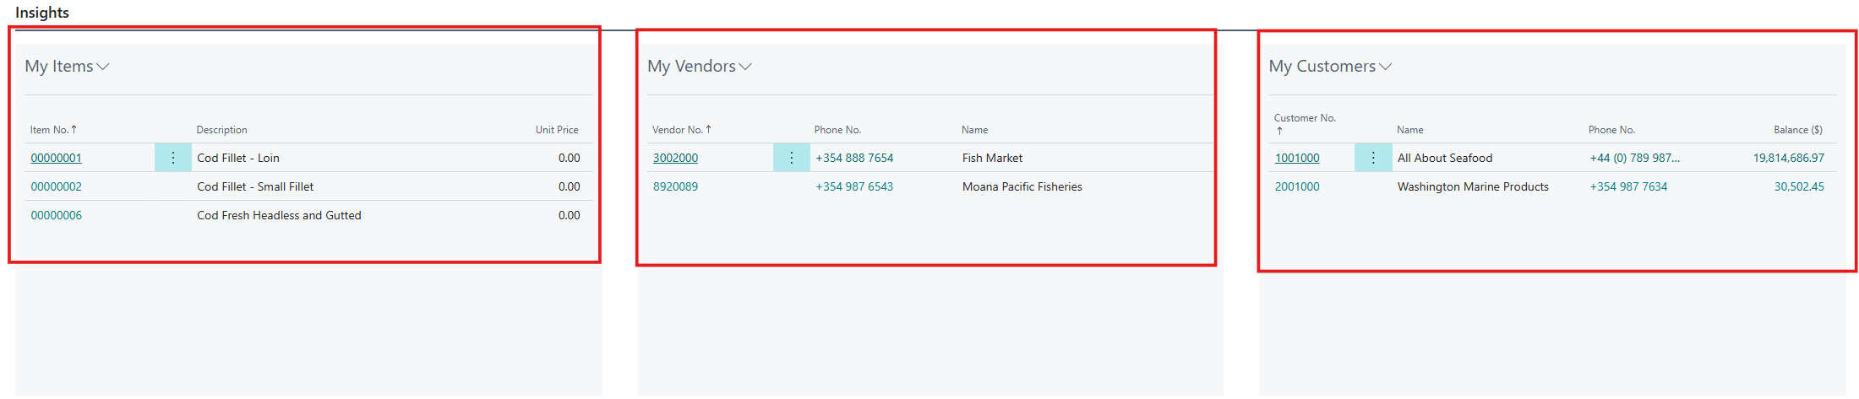Image resolution: width=1859 pixels, height=399 pixels.
Task: Click Washington Marine Products phone number
Action: (1628, 186)
